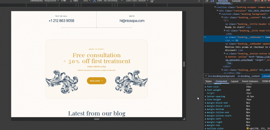This screenshot has height=130, width=270.
Task: Expand the anchor booking__button-online node
Action: [x=225, y=53]
